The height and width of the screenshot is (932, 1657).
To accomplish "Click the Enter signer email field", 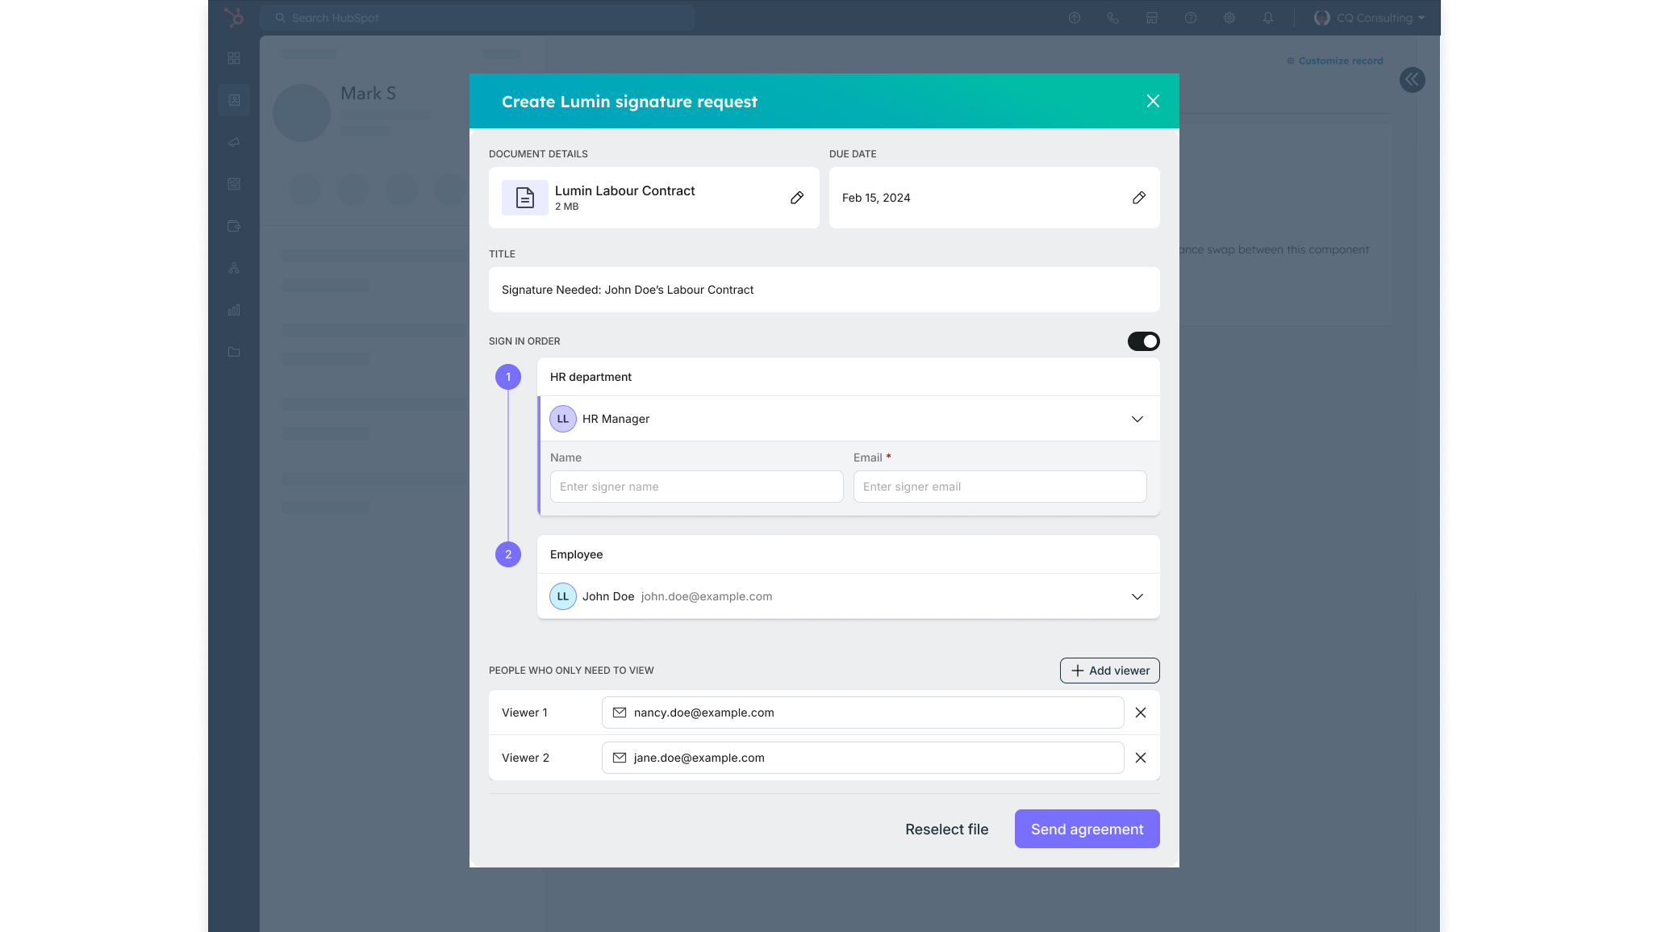I will (999, 487).
